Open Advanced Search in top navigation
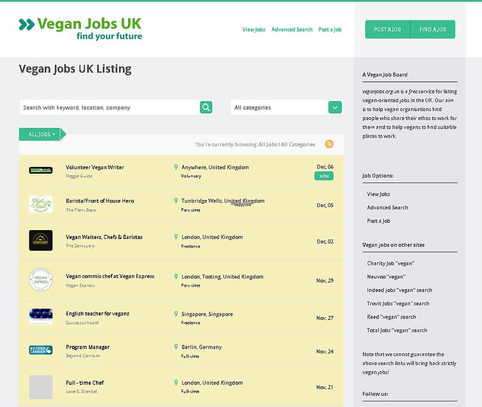Screen dimensions: 482x407 (292, 30)
